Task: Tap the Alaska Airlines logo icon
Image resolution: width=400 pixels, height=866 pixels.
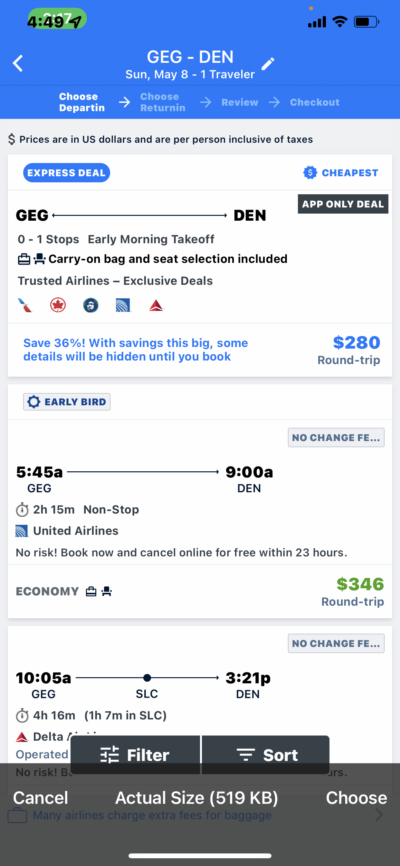Action: click(x=91, y=305)
